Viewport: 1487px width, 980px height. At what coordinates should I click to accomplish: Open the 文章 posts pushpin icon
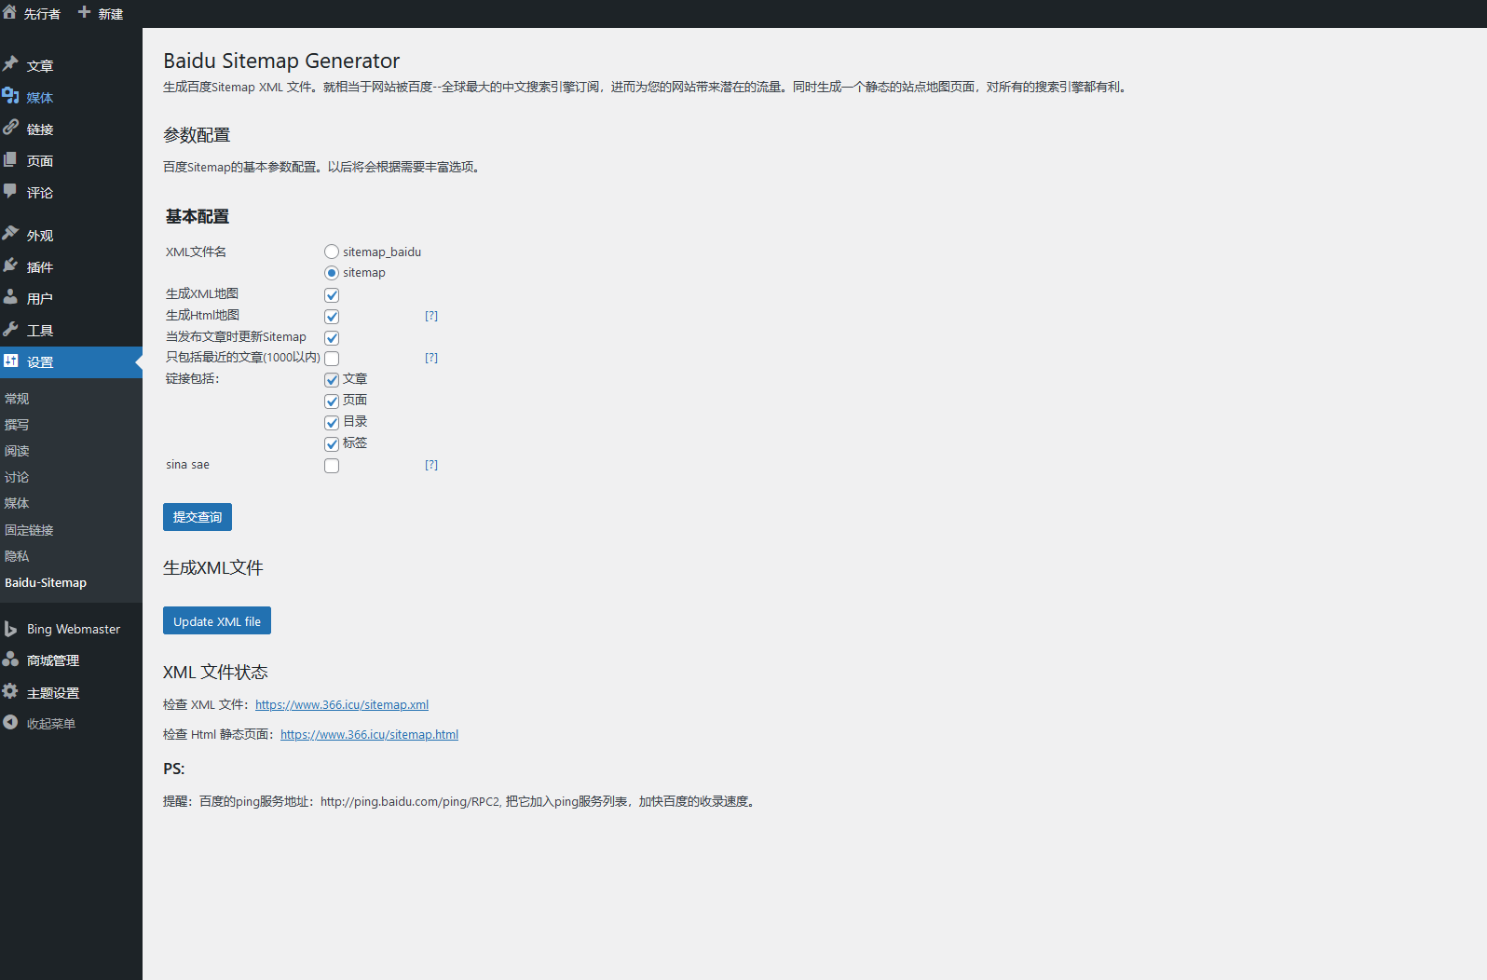(10, 64)
